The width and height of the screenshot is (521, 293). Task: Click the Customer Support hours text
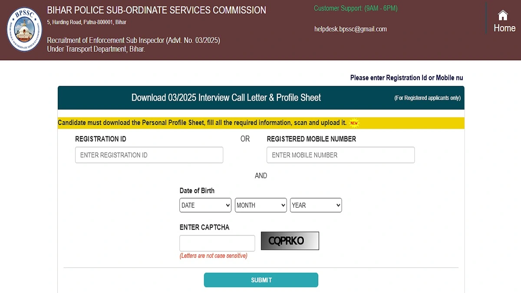(x=355, y=8)
